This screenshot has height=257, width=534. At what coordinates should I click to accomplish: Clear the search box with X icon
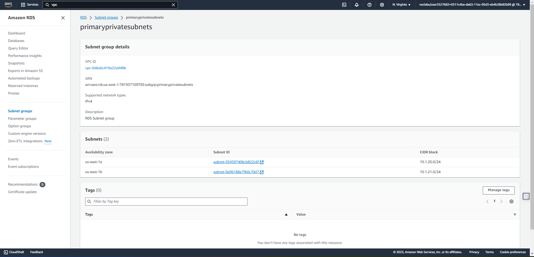pyautogui.click(x=173, y=5)
